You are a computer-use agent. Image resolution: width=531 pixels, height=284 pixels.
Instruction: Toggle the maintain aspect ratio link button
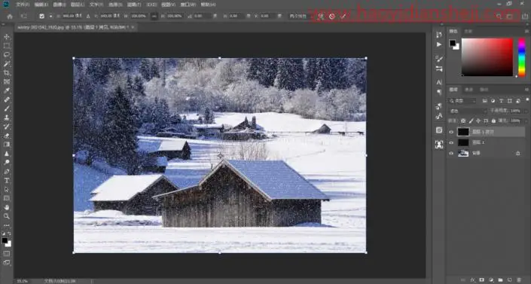(154, 17)
